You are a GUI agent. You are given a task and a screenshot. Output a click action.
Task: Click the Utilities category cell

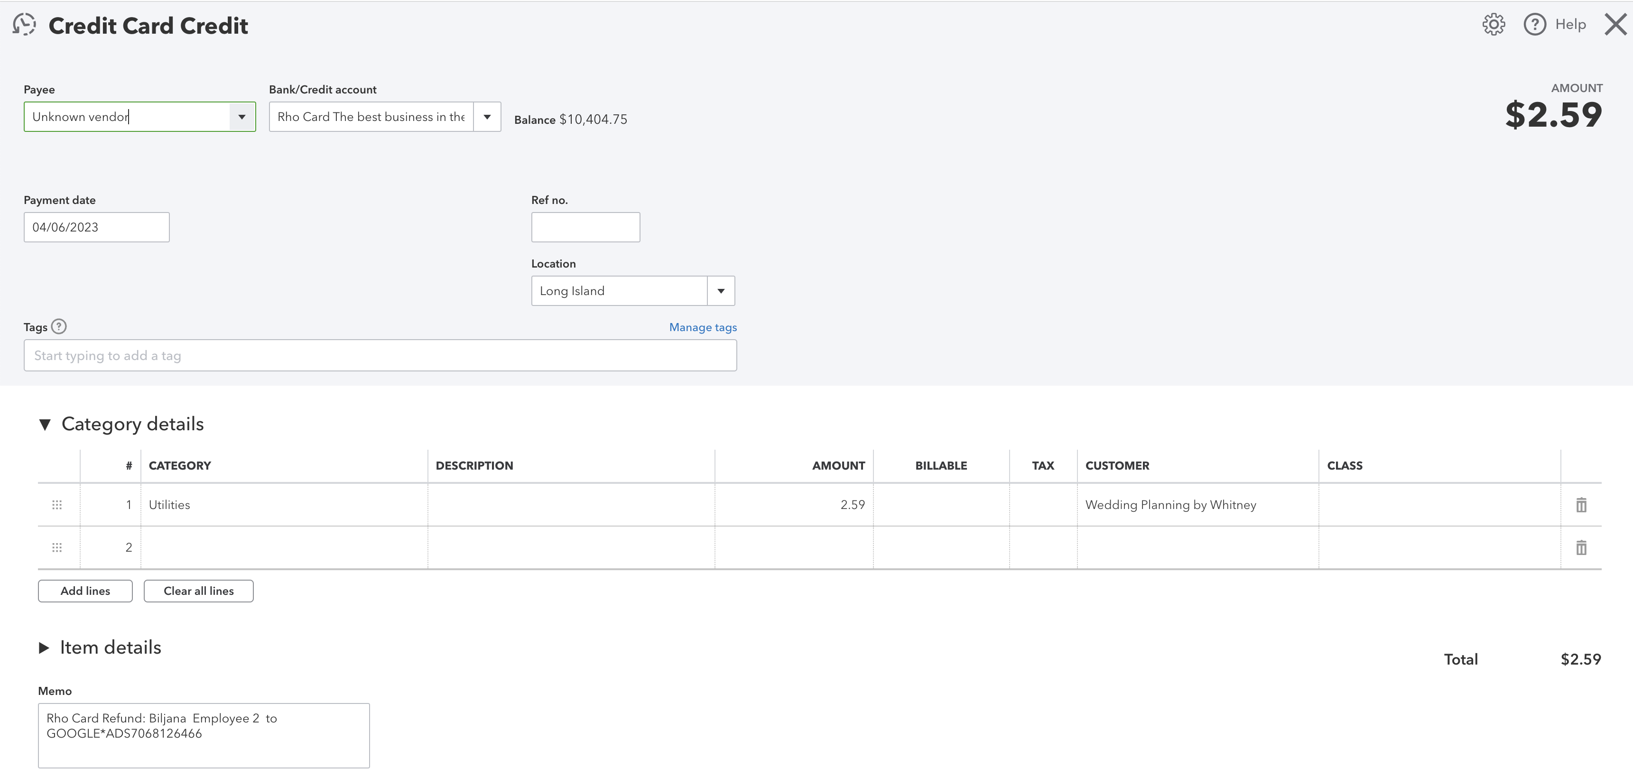point(284,504)
